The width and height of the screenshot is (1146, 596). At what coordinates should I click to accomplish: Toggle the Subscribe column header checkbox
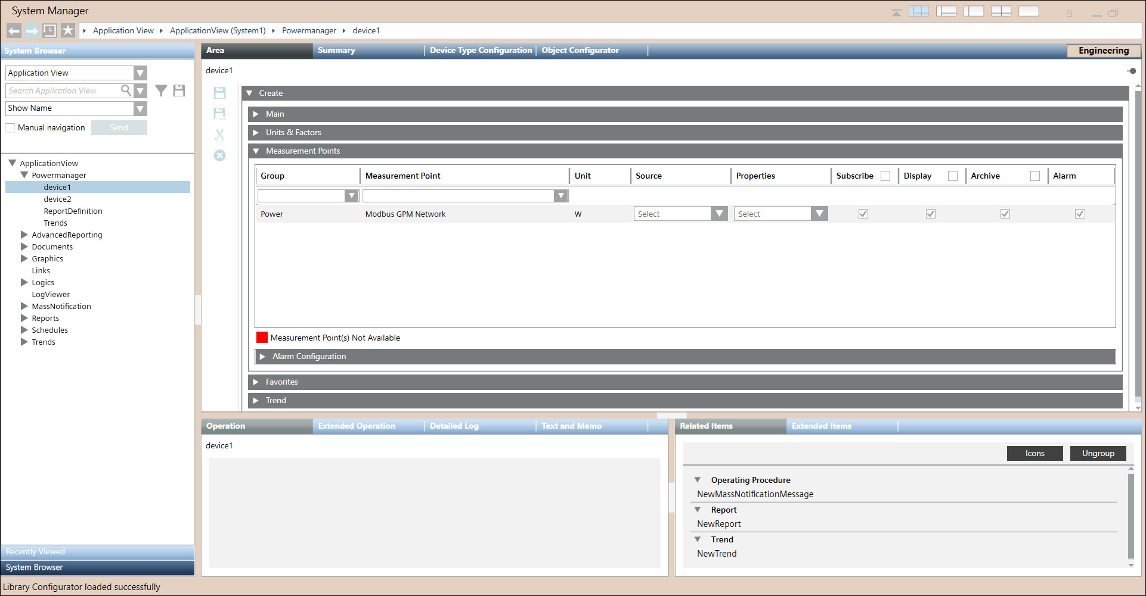click(885, 176)
